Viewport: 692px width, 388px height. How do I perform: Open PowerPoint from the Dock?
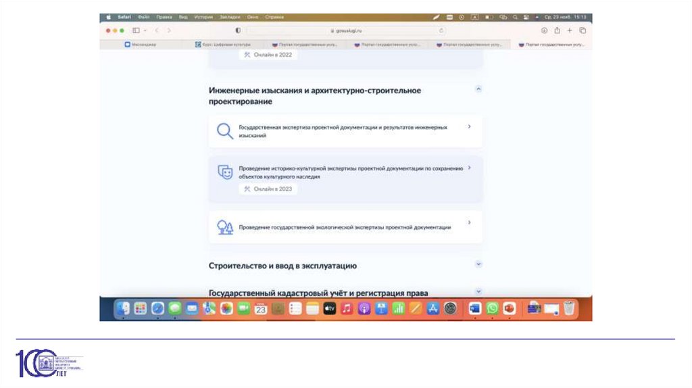pyautogui.click(x=510, y=308)
